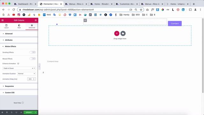Click the Entrance Animation responsive device icon
Screen dimensions: 204x115
(18, 64)
